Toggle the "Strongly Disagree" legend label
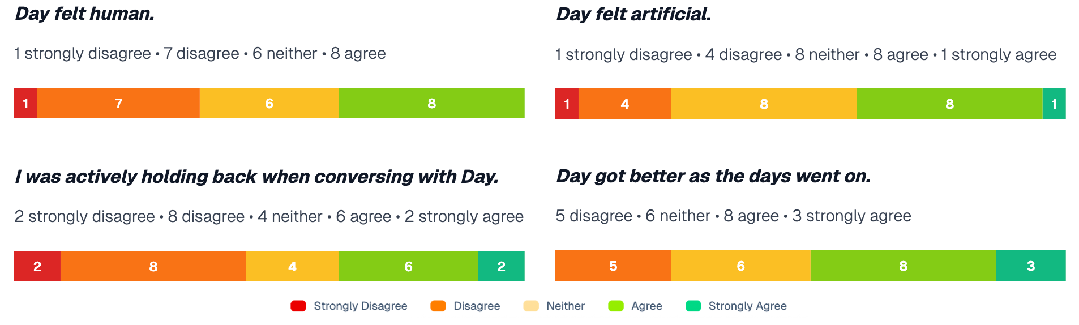The image size is (1079, 325). (360, 306)
